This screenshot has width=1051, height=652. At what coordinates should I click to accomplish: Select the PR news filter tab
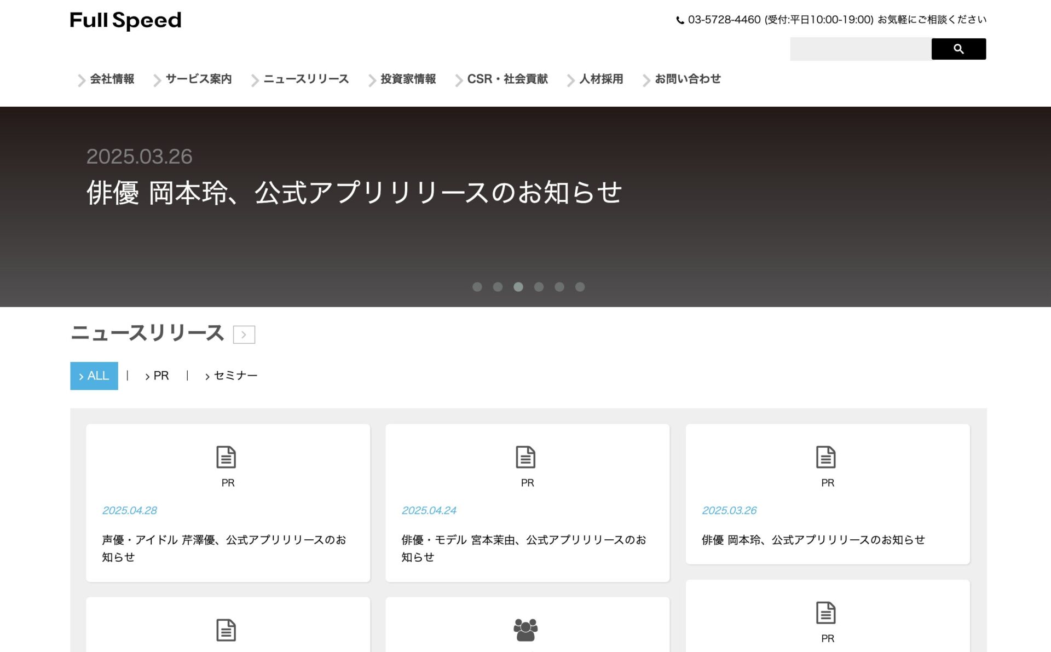pos(157,376)
